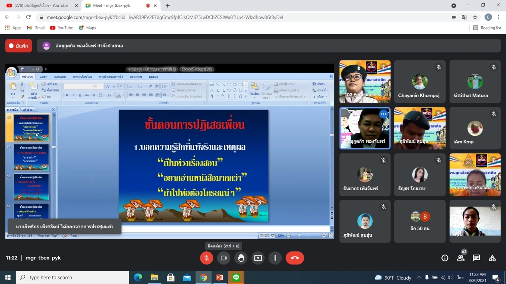Image resolution: width=506 pixels, height=284 pixels.
Task: Open more options three-dot menu
Action: pyautogui.click(x=275, y=258)
